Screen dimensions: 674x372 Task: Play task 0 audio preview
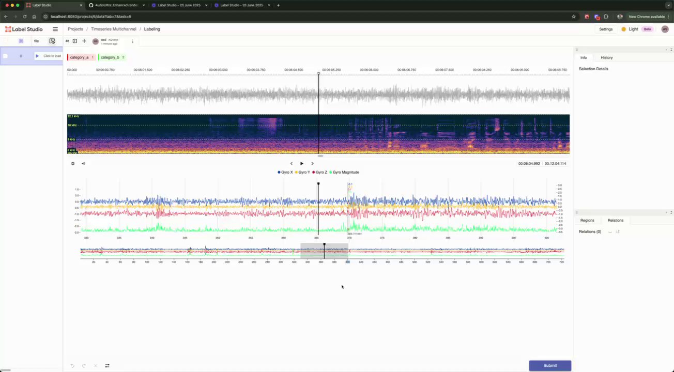pos(37,56)
